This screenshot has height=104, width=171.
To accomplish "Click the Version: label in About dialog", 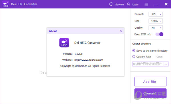I will (68, 54).
